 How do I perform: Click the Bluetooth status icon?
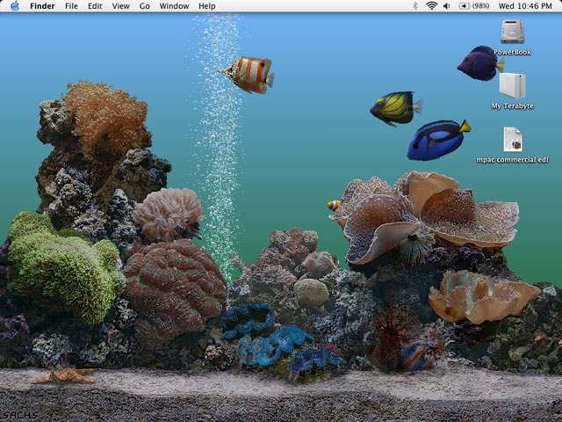(x=415, y=6)
